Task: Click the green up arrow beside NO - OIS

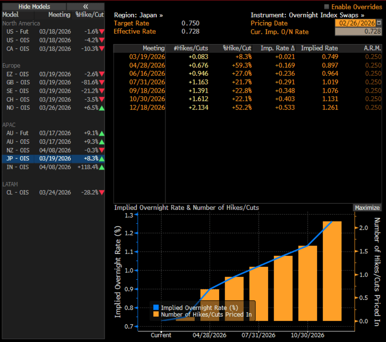Action: click(102, 108)
